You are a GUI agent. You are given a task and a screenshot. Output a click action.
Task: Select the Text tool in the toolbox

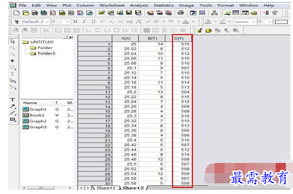click(x=13, y=100)
